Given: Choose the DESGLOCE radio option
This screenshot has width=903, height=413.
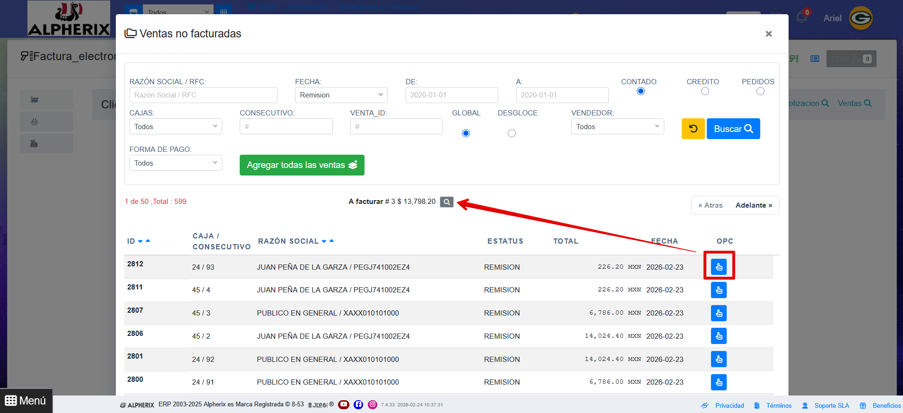Looking at the screenshot, I should (x=512, y=133).
